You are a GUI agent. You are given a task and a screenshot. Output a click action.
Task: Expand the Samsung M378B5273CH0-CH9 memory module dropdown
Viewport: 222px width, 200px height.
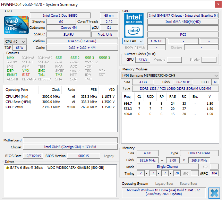(170, 75)
